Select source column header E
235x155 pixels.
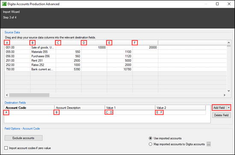click(x=120, y=43)
